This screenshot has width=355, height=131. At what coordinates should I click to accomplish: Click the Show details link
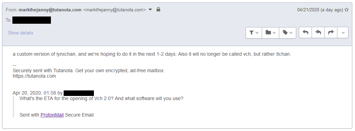[x=21, y=33]
